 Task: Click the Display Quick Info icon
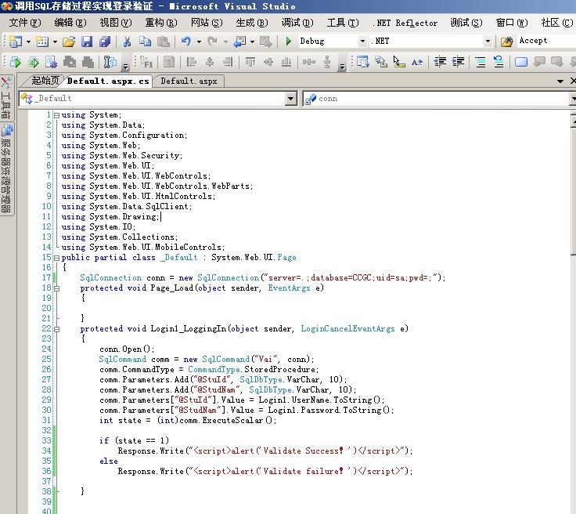(399, 62)
